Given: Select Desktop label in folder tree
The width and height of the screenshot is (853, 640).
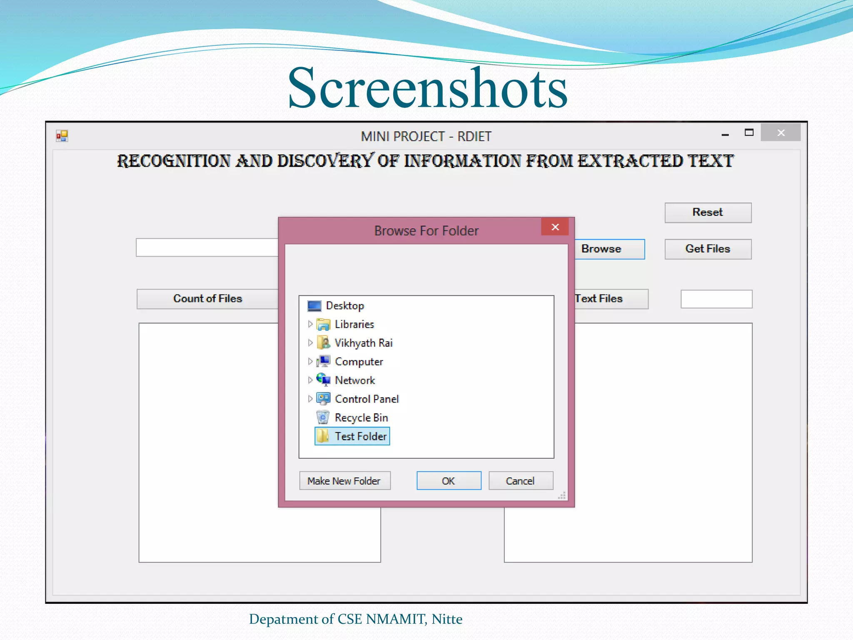Looking at the screenshot, I should 345,306.
